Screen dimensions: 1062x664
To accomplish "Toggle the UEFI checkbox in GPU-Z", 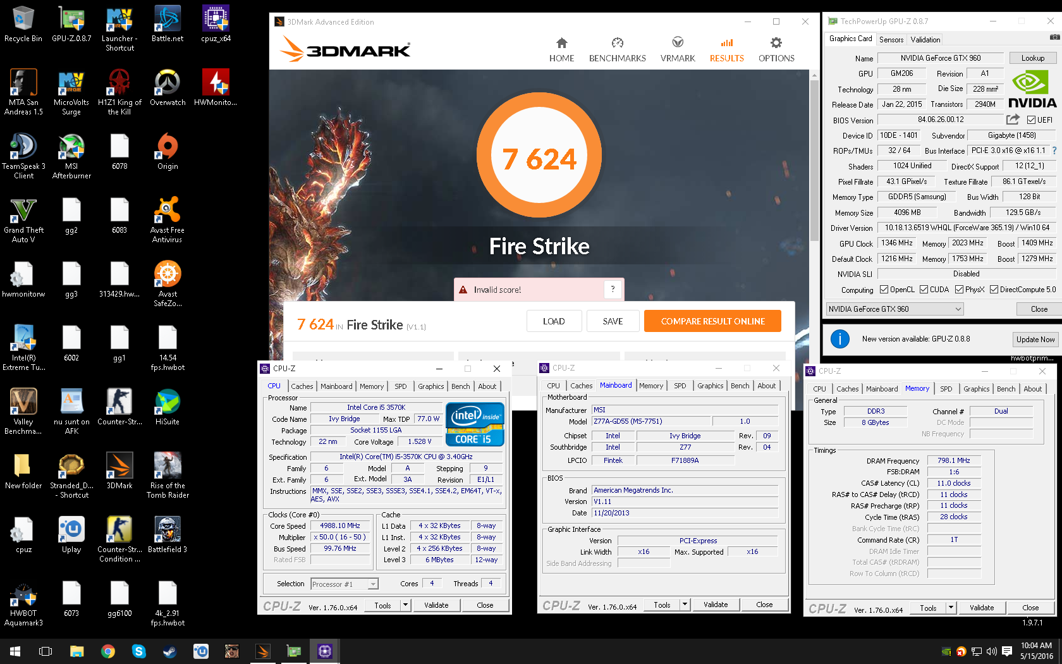I will tap(1031, 120).
